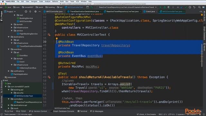The image size is (206, 116).
Task: Run the selected test configuration
Action: point(160,7)
